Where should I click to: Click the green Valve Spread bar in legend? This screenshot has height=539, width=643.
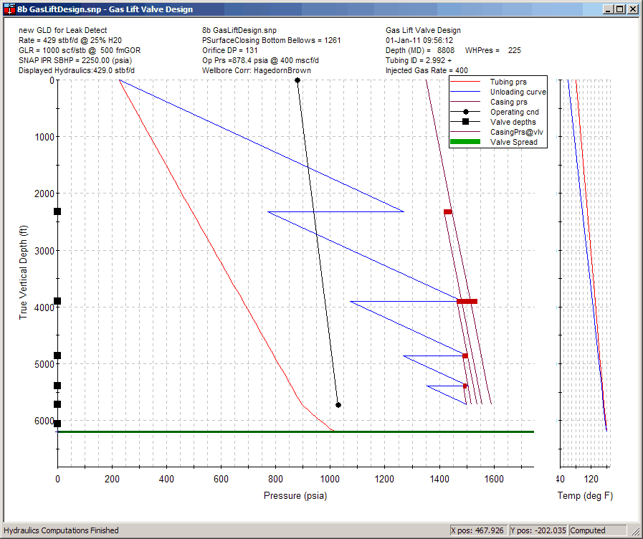click(467, 142)
